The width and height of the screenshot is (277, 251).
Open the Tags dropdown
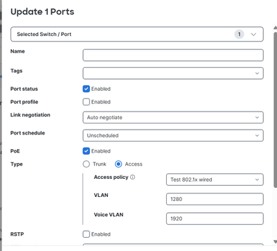(x=173, y=73)
